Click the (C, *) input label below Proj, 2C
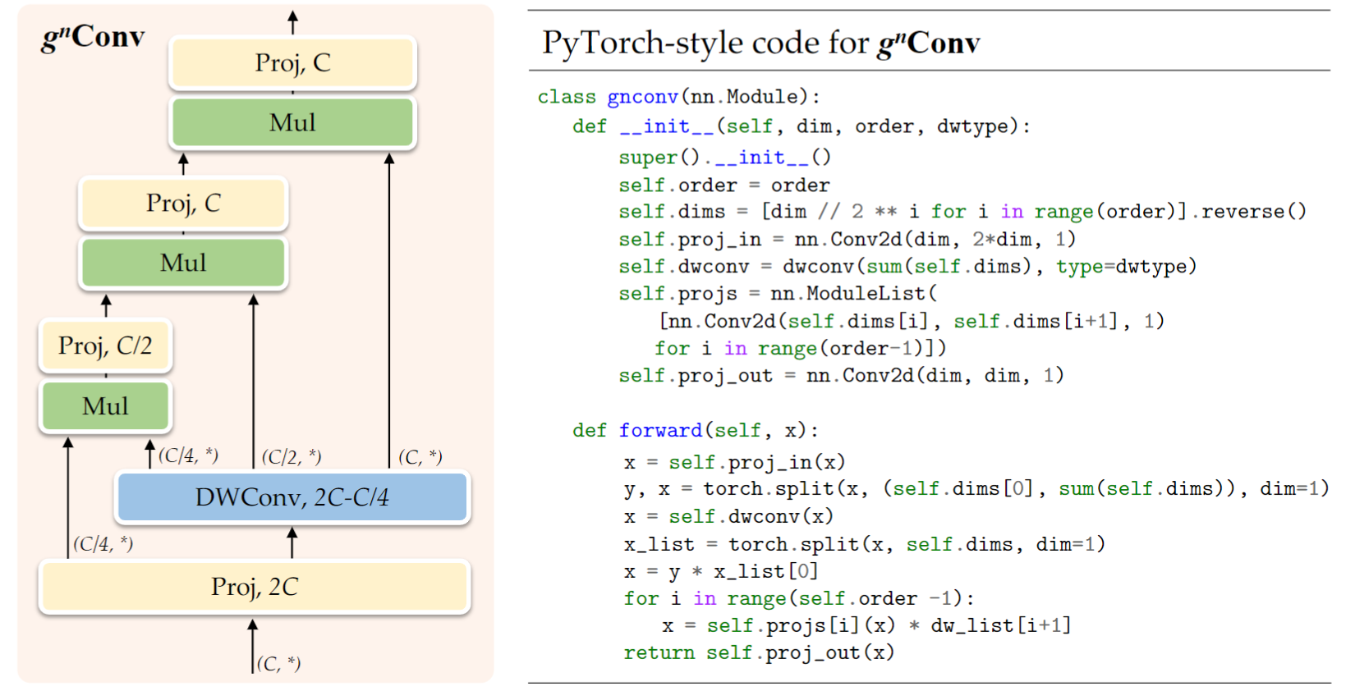1355x700 pixels. [278, 663]
